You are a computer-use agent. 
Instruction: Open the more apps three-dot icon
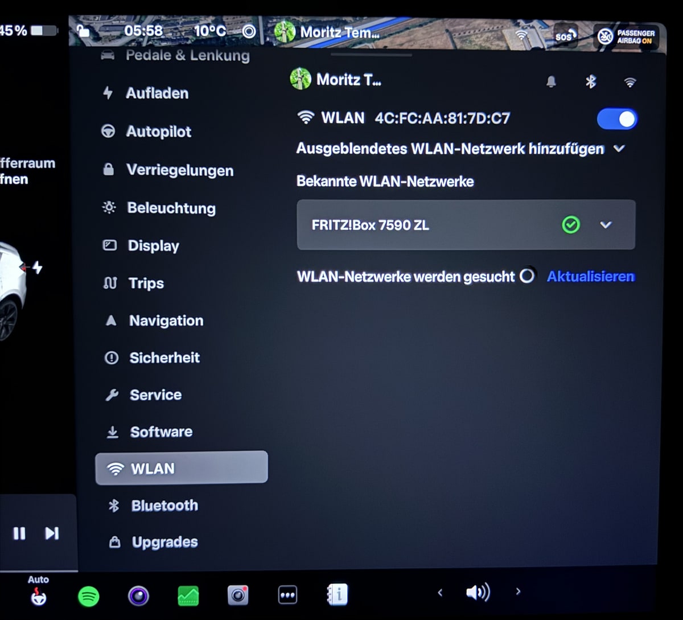287,596
